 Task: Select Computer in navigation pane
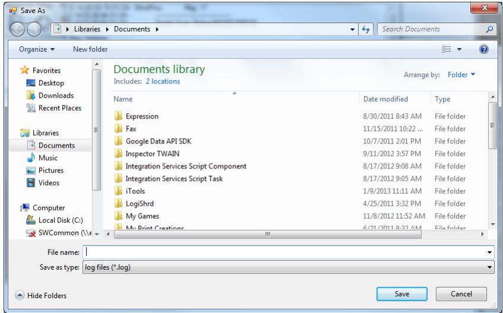pyautogui.click(x=49, y=208)
